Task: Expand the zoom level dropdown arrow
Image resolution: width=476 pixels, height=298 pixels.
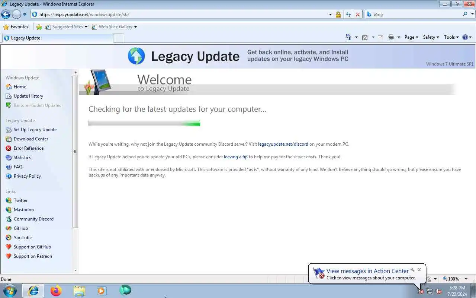Action: [x=466, y=279]
